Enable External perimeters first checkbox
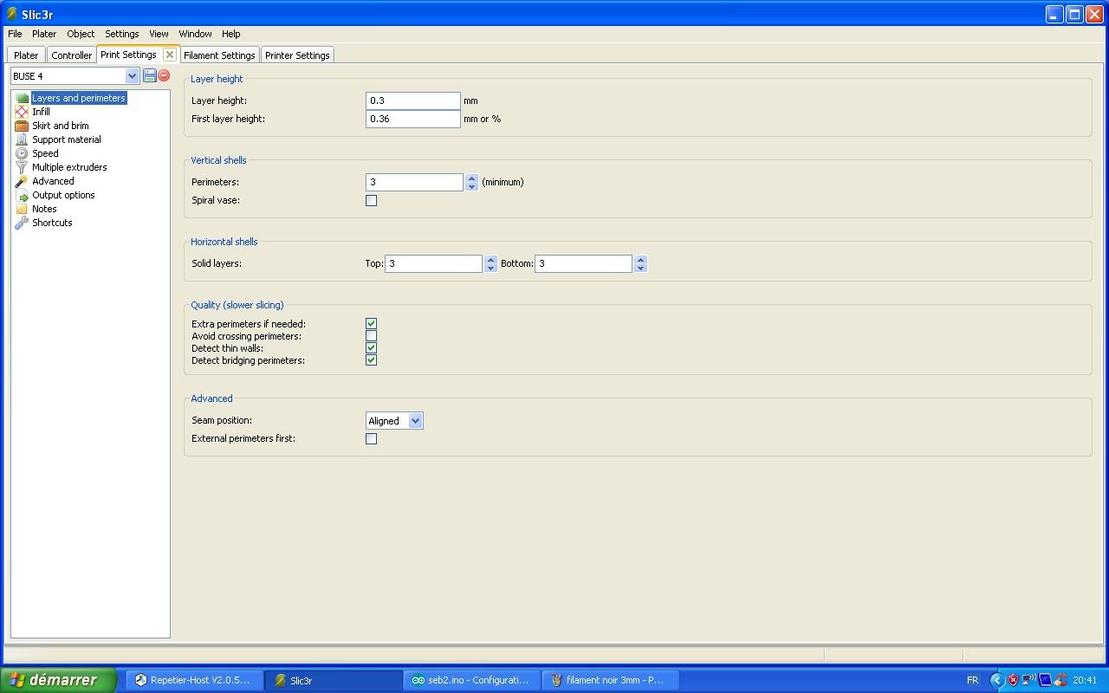Screen dimensions: 1109x693 (371, 438)
